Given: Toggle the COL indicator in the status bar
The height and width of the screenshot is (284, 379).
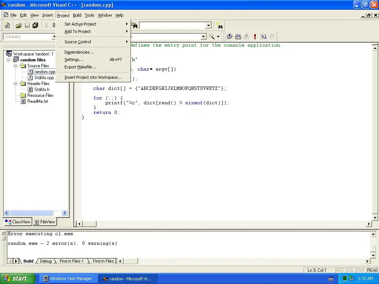Looking at the screenshot, I should click(x=350, y=270).
